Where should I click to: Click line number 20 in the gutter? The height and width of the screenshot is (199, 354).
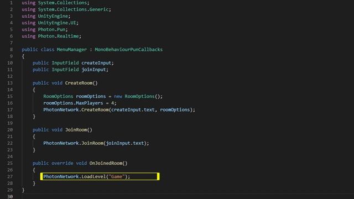(10, 130)
